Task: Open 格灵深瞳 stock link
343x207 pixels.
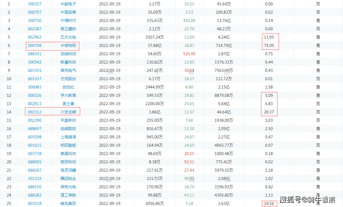Action: (68, 170)
